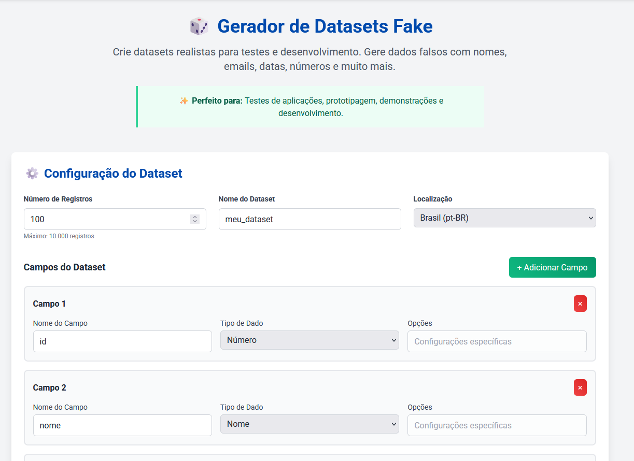Open the Tipo de Dado dropdown for Campo 1
This screenshot has width=634, height=461.
309,340
